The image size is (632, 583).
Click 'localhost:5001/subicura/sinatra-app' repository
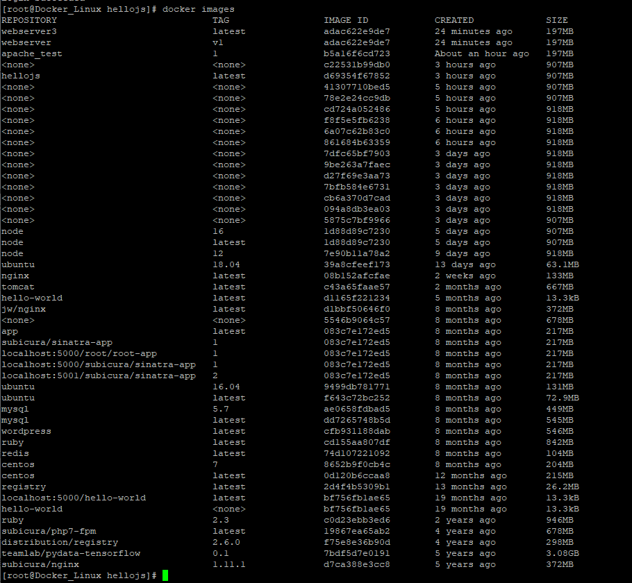click(x=99, y=376)
